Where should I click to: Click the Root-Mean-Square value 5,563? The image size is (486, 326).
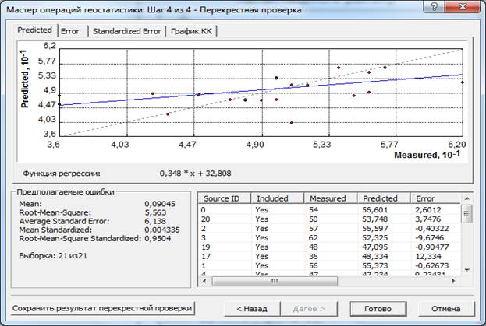point(155,212)
